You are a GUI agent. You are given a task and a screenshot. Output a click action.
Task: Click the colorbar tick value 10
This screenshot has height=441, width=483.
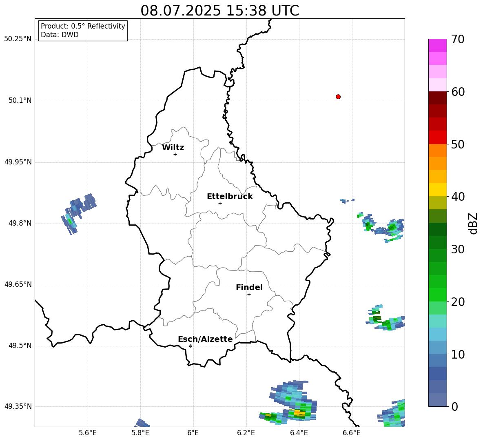[x=458, y=354]
